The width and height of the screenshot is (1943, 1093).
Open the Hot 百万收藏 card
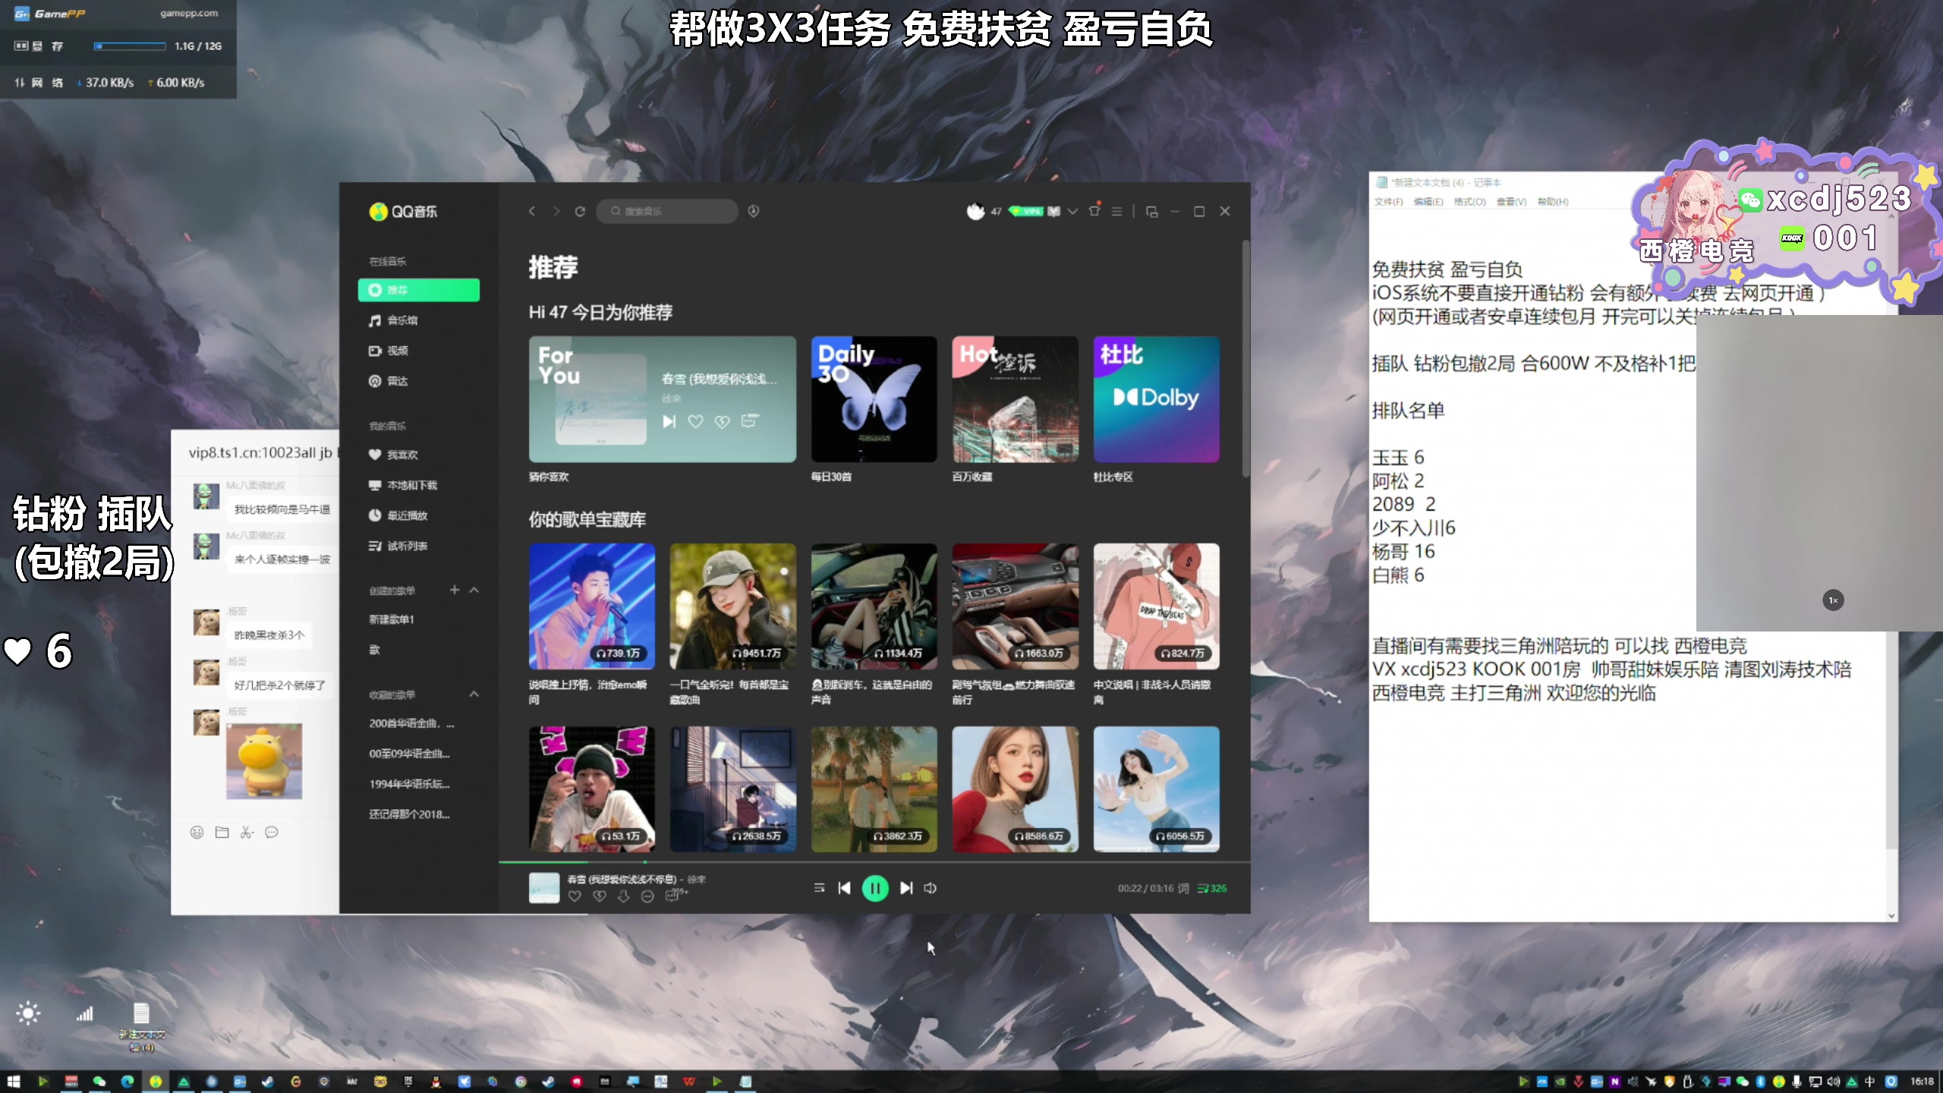pos(1015,399)
